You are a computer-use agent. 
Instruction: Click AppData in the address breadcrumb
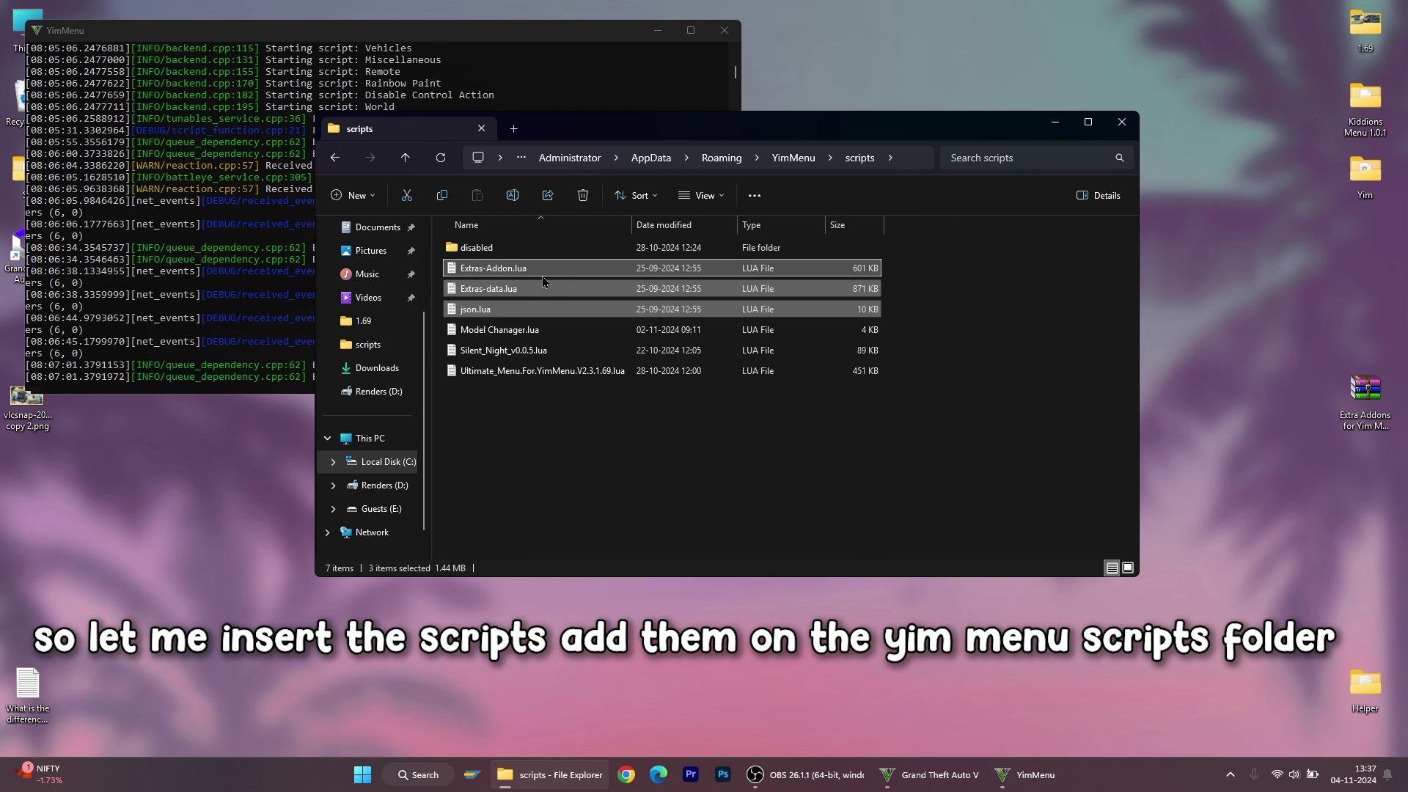pyautogui.click(x=651, y=158)
